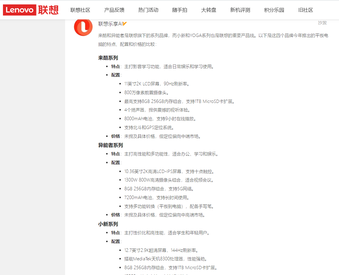Open the 联想社区 navigation tab
The width and height of the screenshot is (339, 275).
pyautogui.click(x=80, y=10)
